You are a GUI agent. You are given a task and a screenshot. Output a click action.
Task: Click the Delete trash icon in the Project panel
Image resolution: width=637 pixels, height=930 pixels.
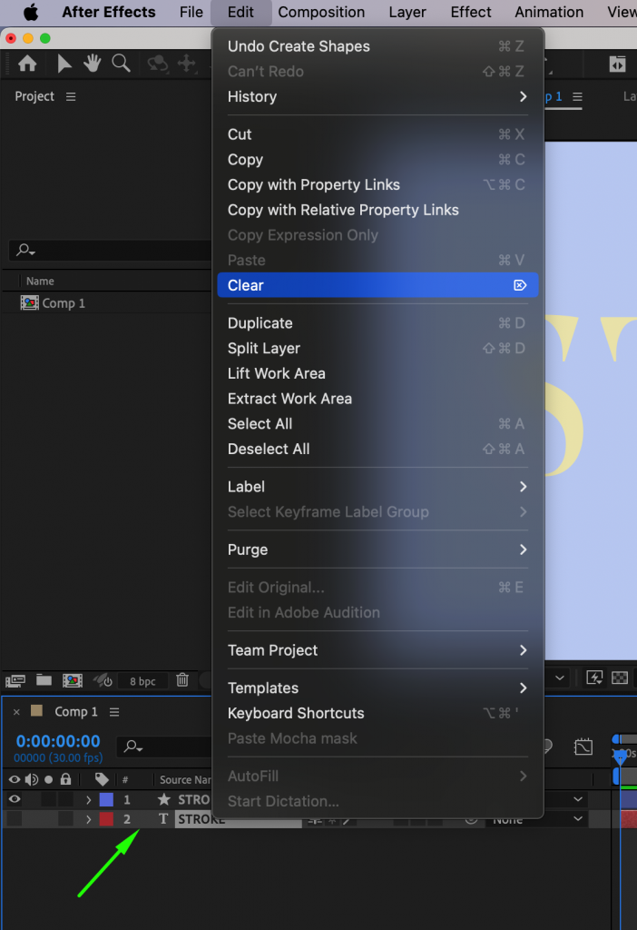pos(182,681)
